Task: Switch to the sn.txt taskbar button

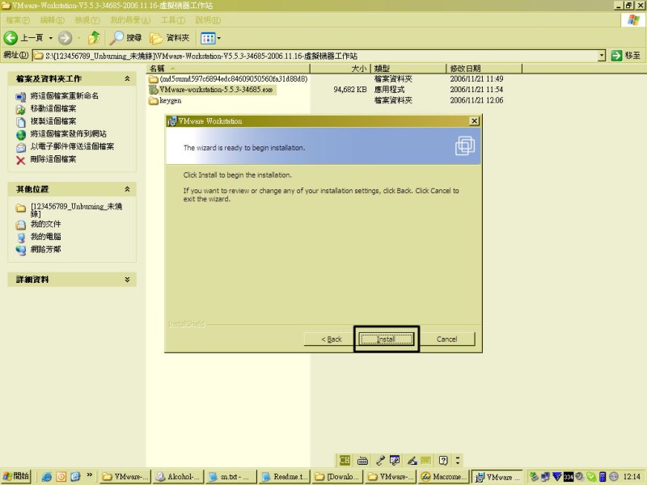Action: (230, 477)
